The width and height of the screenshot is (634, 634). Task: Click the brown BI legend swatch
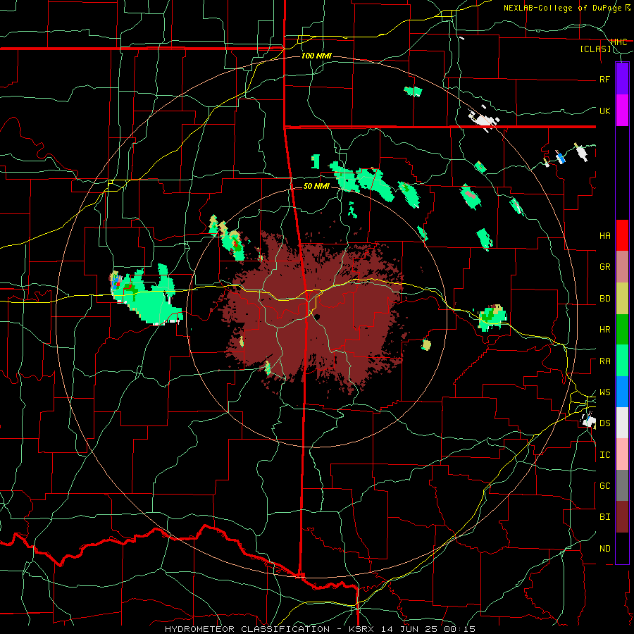(622, 517)
